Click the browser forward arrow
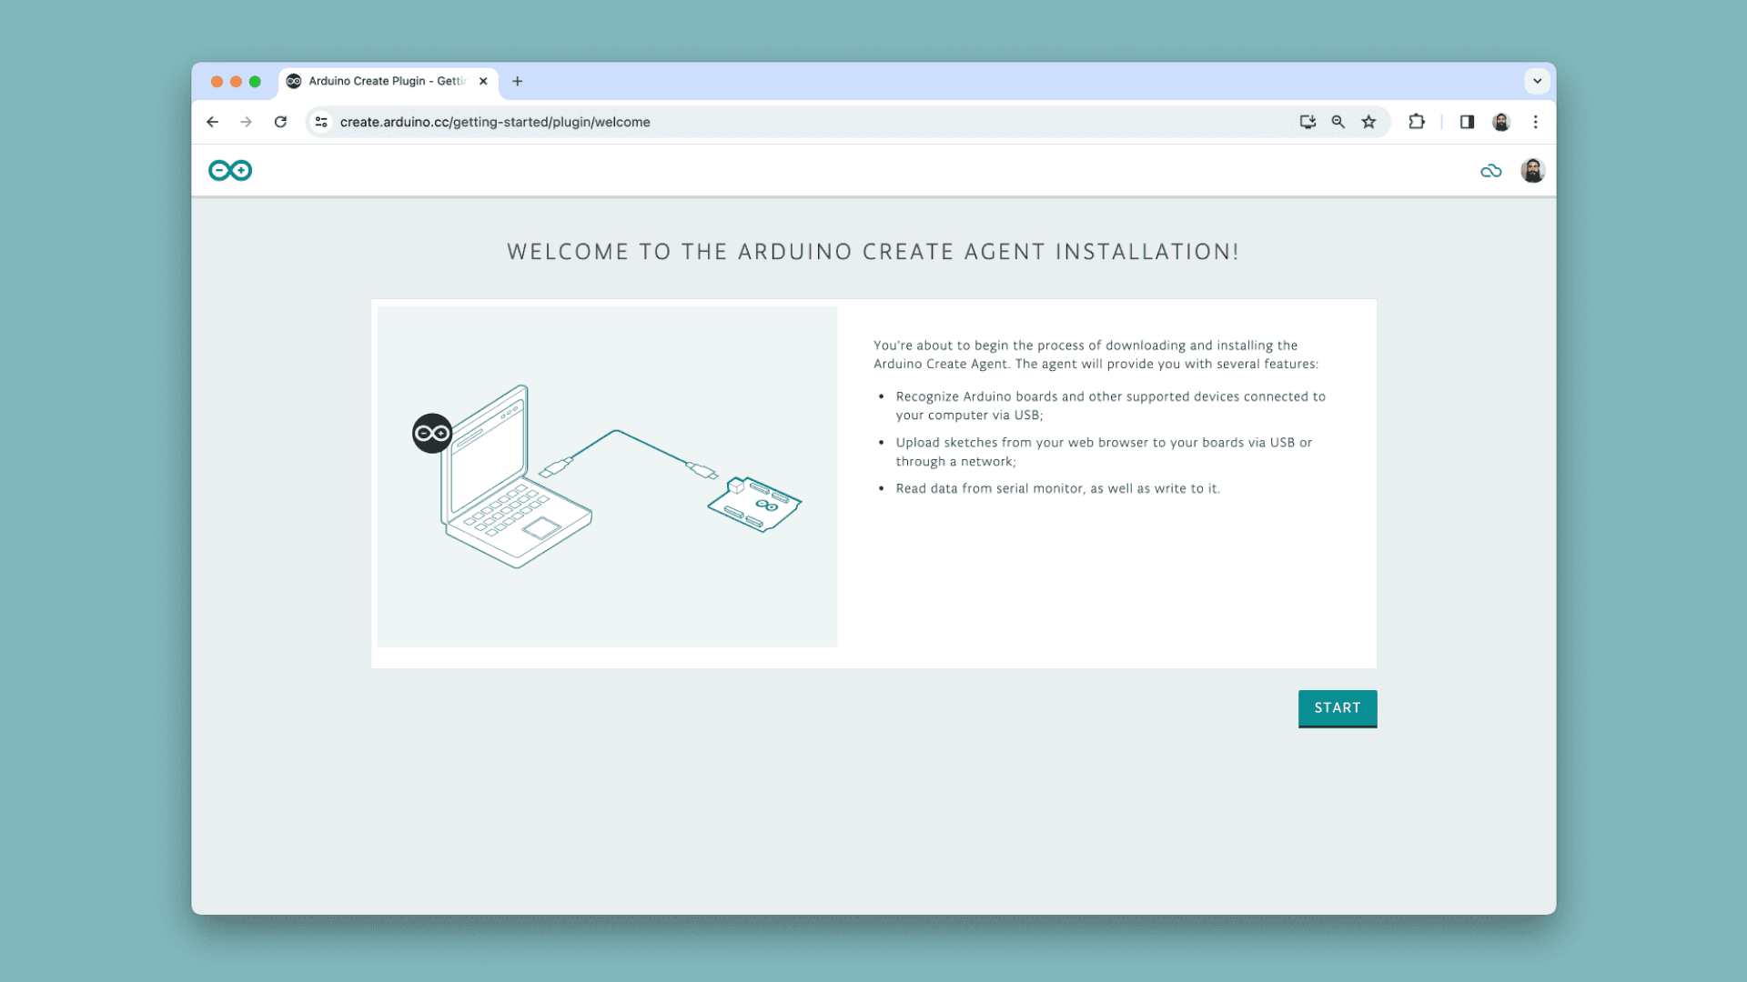This screenshot has height=982, width=1747. click(x=246, y=122)
